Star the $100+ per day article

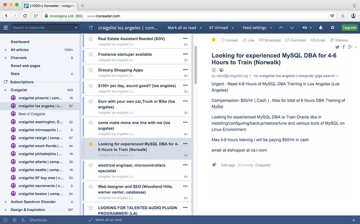pyautogui.click(x=91, y=86)
